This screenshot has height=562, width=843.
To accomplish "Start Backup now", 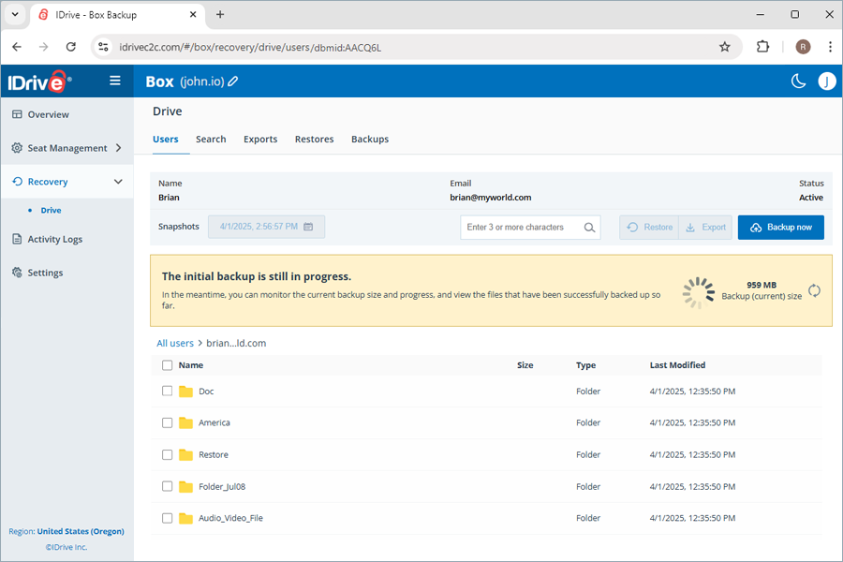I will click(x=780, y=227).
